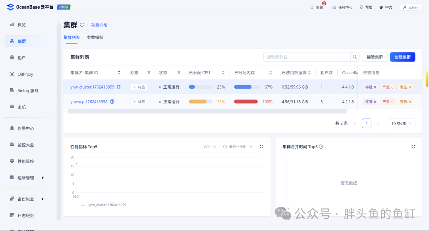Image resolution: width=429 pixels, height=231 pixels.
Task: Switch to the 集群列表 tab
Action: (71, 37)
